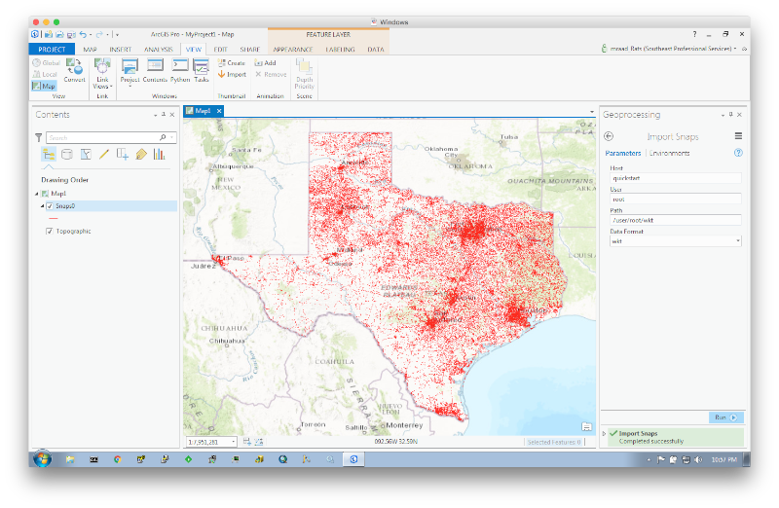Select List By Labeling icon
Image resolution: width=779 pixels, height=508 pixels.
tap(141, 155)
